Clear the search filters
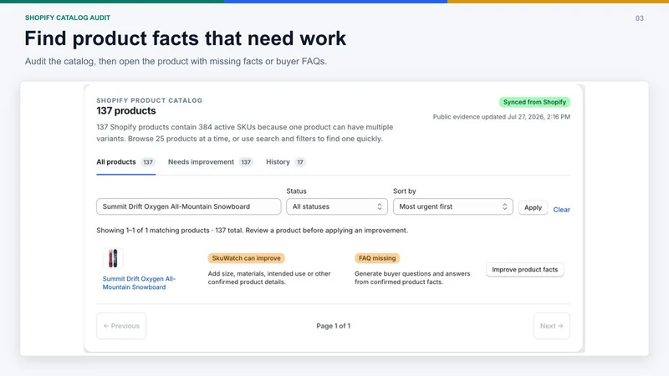 (561, 210)
